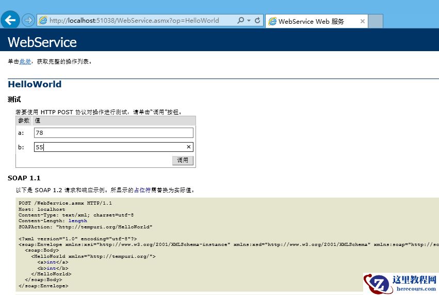The height and width of the screenshot is (295, 439).
Task: Click the 'Host: localhost' line
Action: [x=42, y=209]
